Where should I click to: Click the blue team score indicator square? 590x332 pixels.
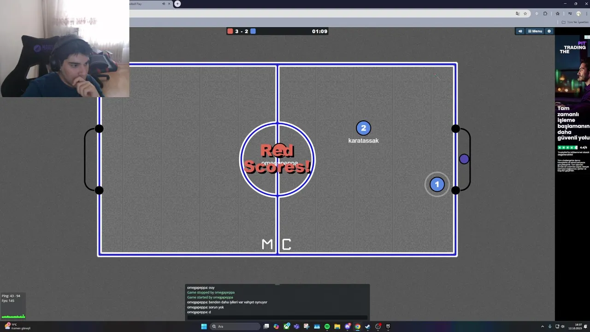253,31
